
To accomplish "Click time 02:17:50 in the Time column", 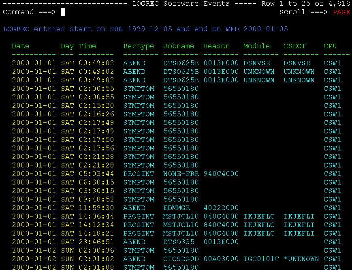I will [96, 140].
